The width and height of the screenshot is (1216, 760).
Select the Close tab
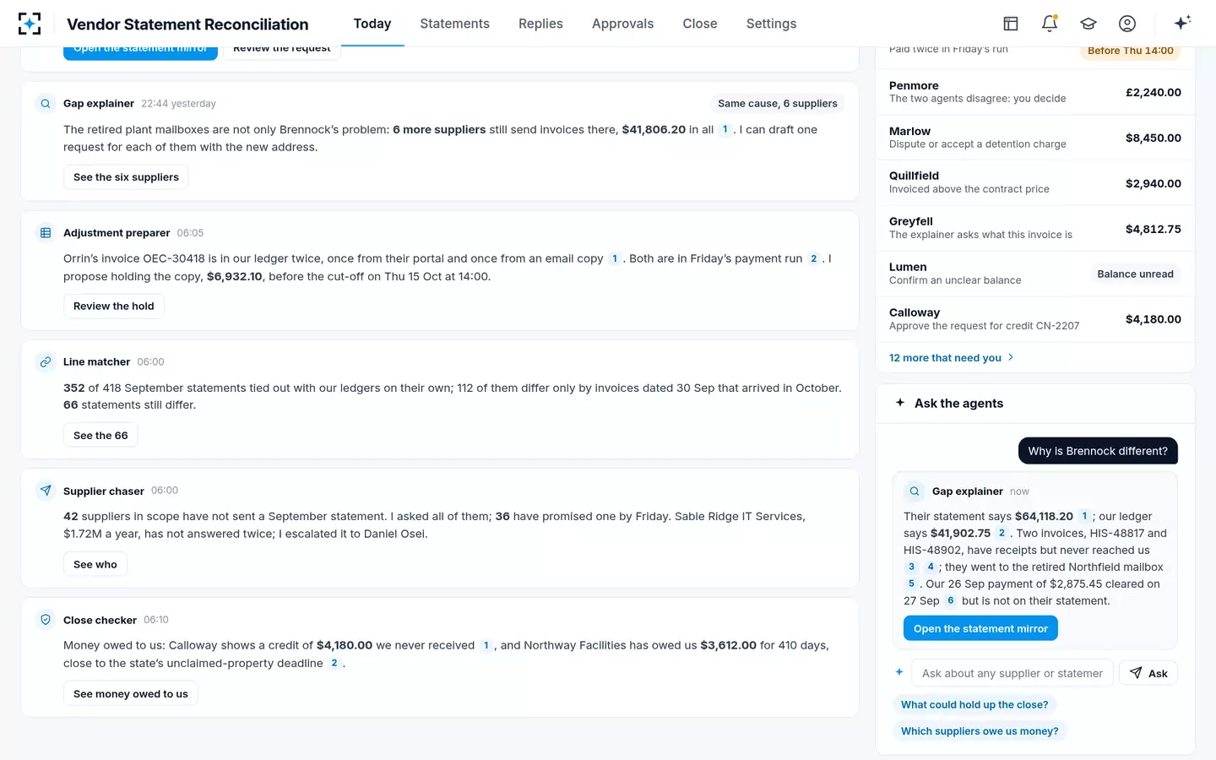coord(700,24)
